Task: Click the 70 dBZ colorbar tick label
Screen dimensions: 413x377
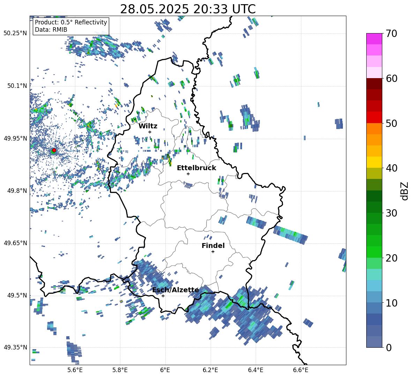Action: click(391, 34)
